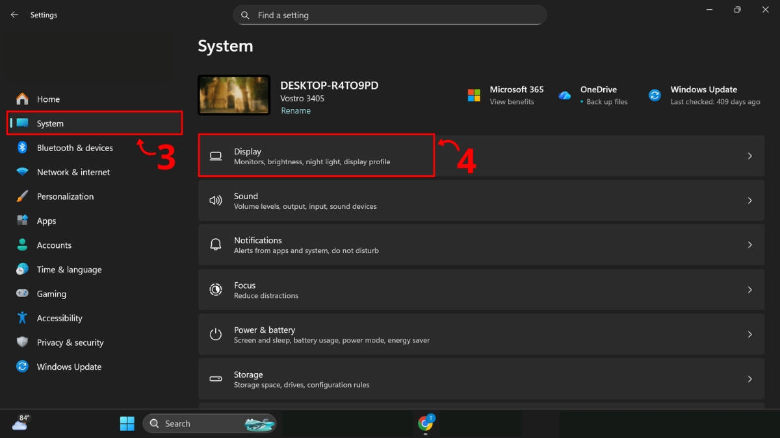Click the Accessibility figure icon
The width and height of the screenshot is (780, 438).
click(23, 318)
